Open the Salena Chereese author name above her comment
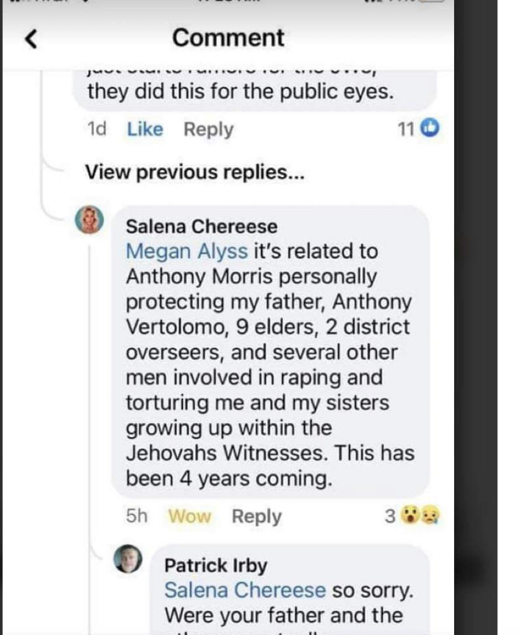The image size is (522, 635). pyautogui.click(x=201, y=226)
